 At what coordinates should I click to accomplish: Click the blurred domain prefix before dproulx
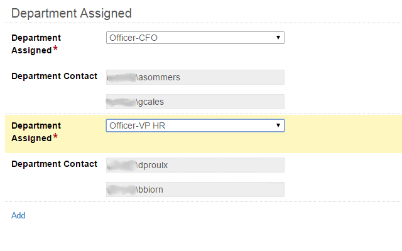click(x=122, y=165)
